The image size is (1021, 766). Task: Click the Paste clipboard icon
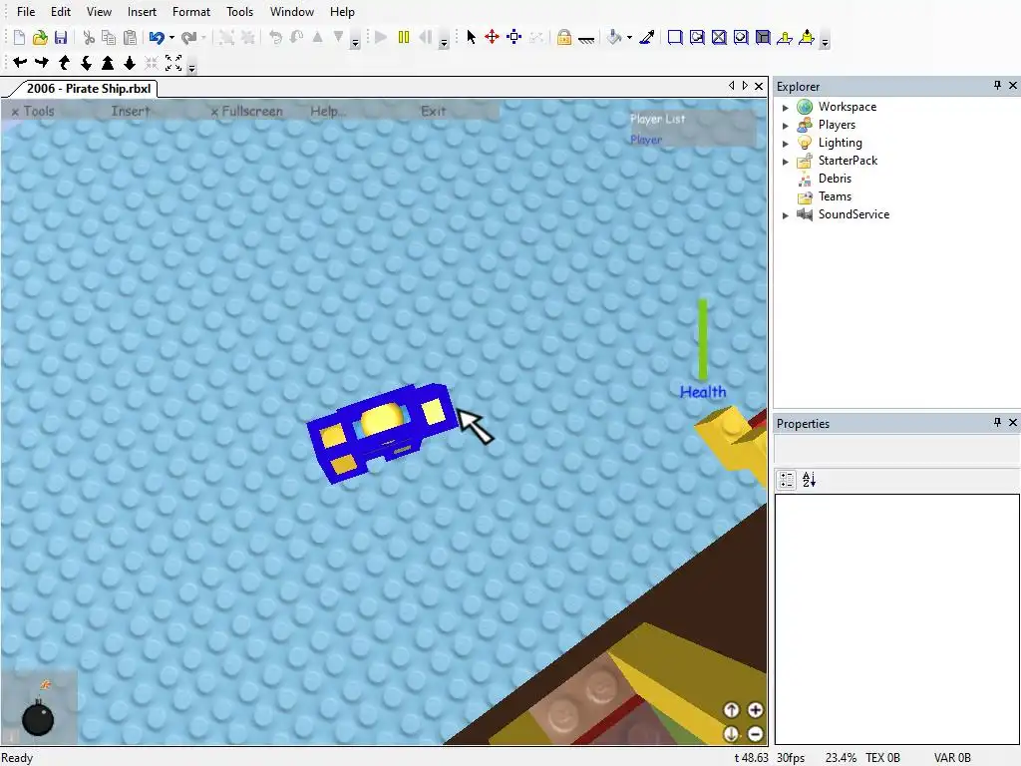click(x=131, y=38)
